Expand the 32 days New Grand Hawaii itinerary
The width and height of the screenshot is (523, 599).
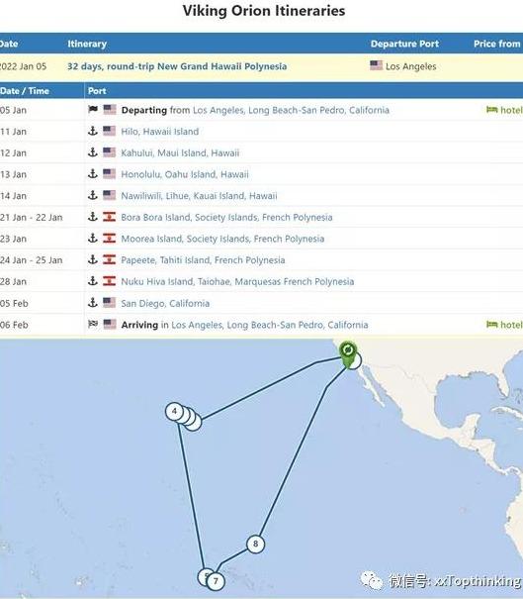(x=177, y=66)
